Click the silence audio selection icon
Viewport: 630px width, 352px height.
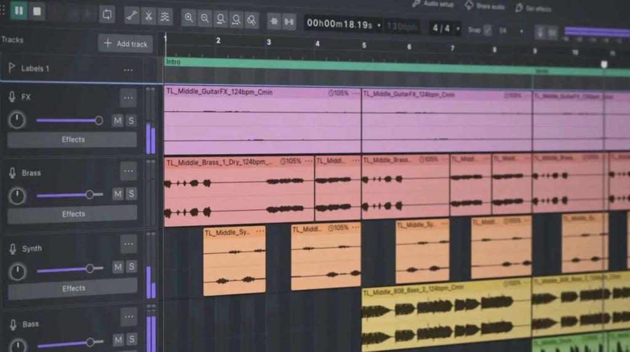(x=289, y=22)
